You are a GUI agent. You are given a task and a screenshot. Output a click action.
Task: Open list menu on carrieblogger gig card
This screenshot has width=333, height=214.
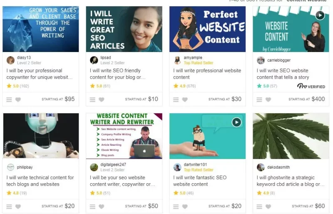point(259,100)
